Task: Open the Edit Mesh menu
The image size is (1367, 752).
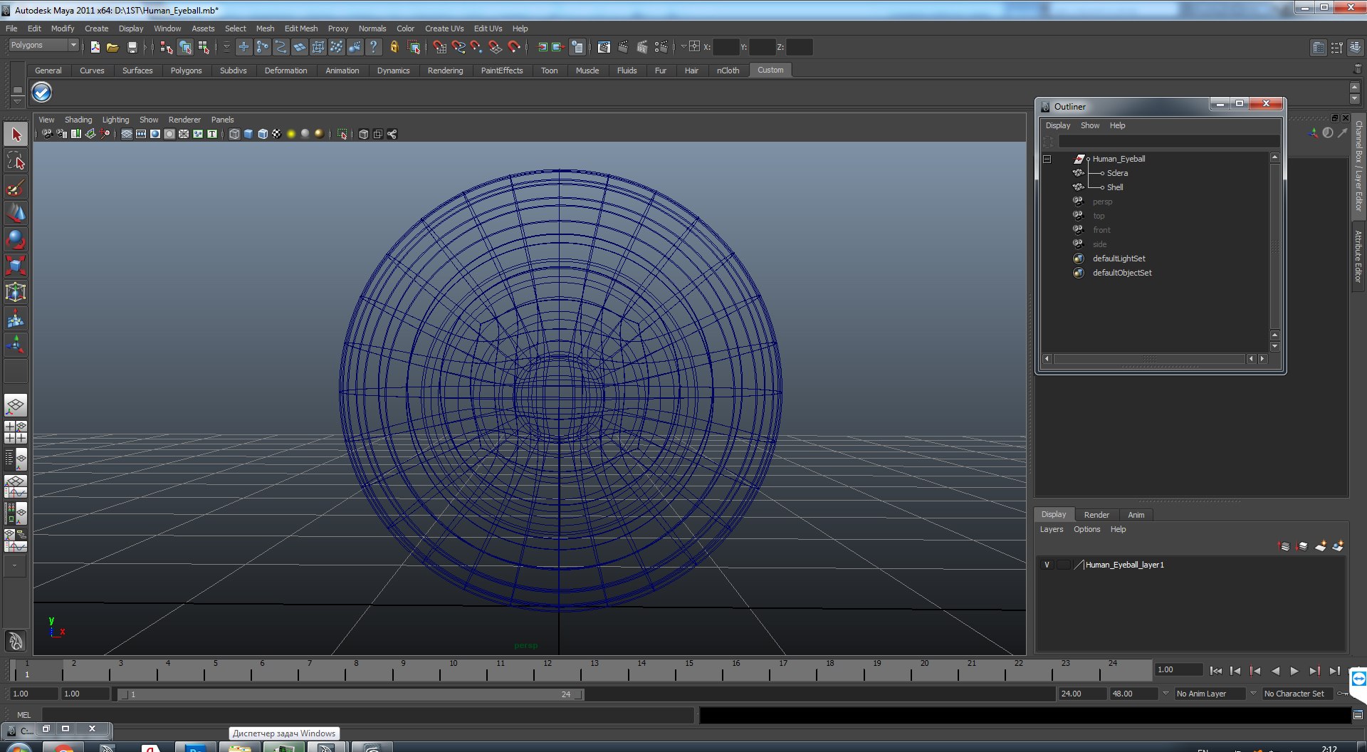Action: click(300, 28)
